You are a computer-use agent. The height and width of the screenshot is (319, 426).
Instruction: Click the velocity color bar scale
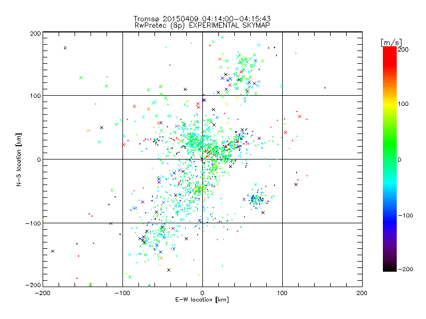(390, 159)
